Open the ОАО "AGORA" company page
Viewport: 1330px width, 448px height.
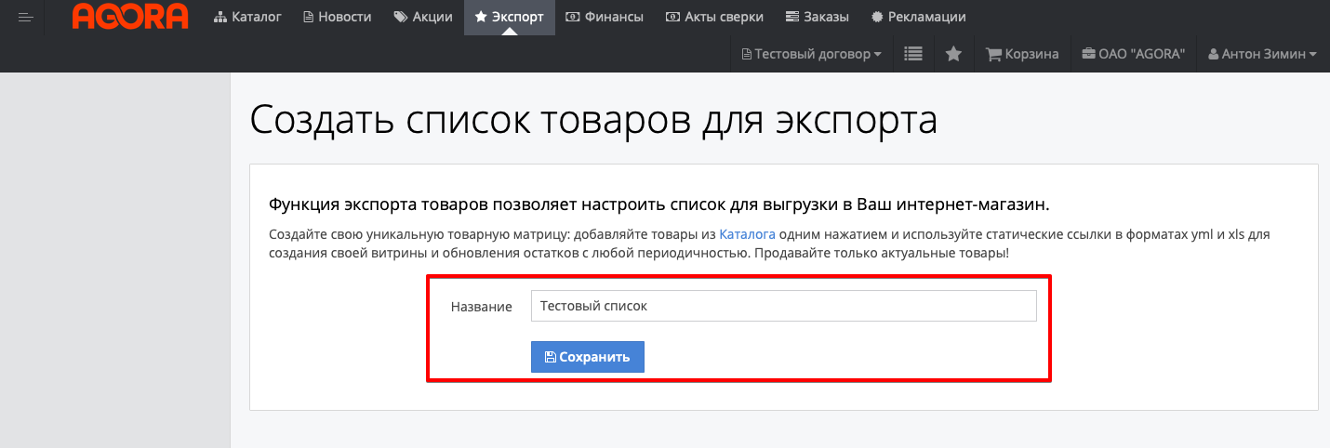point(1134,54)
